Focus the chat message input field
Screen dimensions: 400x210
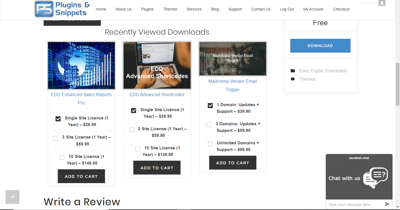pos(355,204)
